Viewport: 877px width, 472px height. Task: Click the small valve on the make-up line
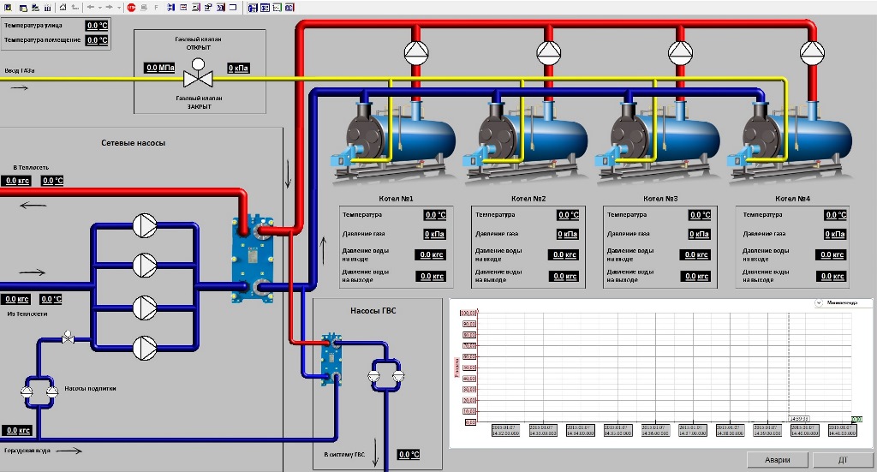point(69,339)
